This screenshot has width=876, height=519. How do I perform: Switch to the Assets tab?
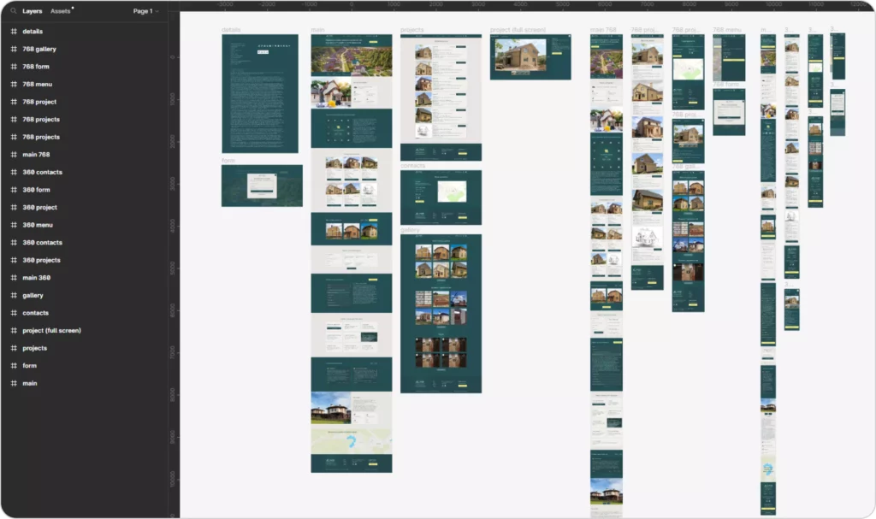[61, 11]
